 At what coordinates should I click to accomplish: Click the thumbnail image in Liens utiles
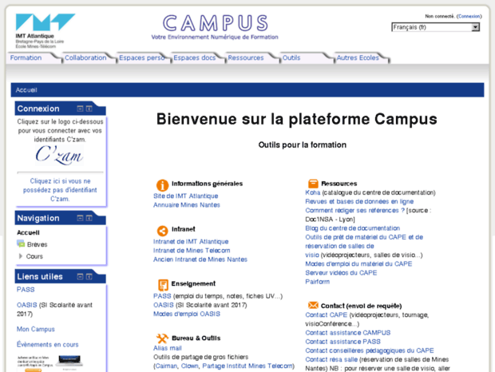(49, 363)
